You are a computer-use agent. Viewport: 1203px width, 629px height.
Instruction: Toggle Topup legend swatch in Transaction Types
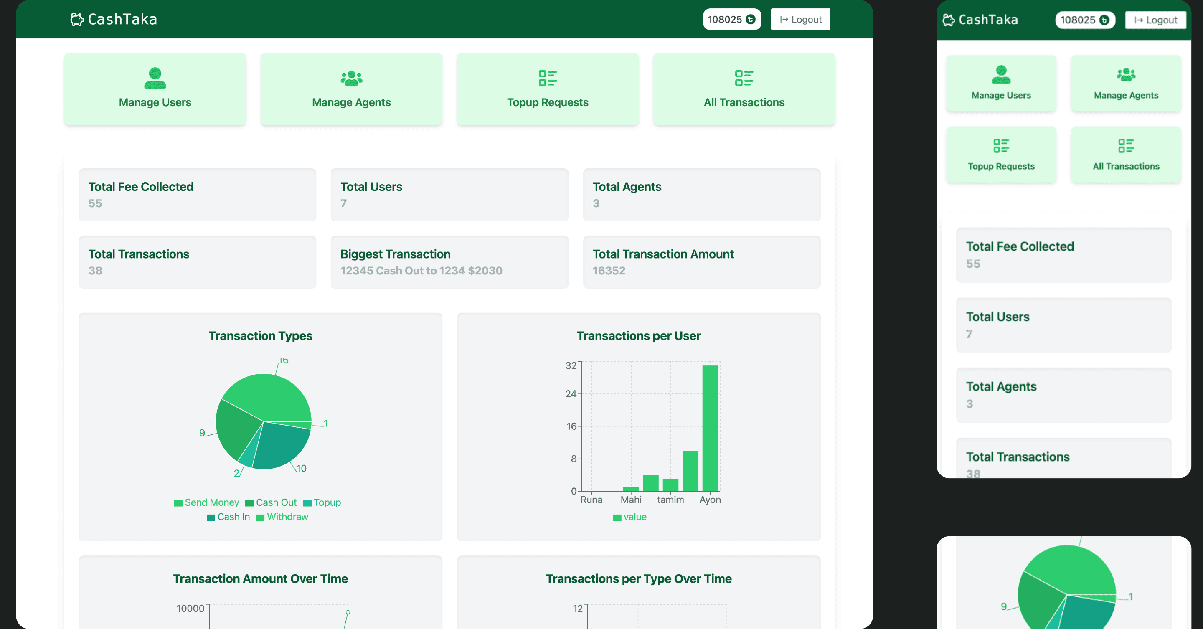point(307,503)
